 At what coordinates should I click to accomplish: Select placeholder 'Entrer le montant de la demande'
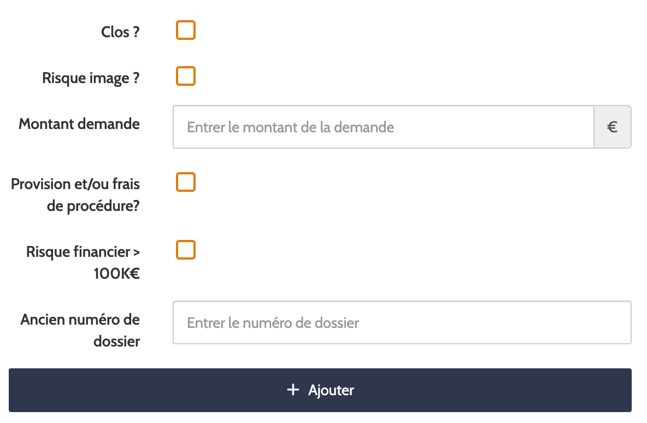click(x=291, y=127)
